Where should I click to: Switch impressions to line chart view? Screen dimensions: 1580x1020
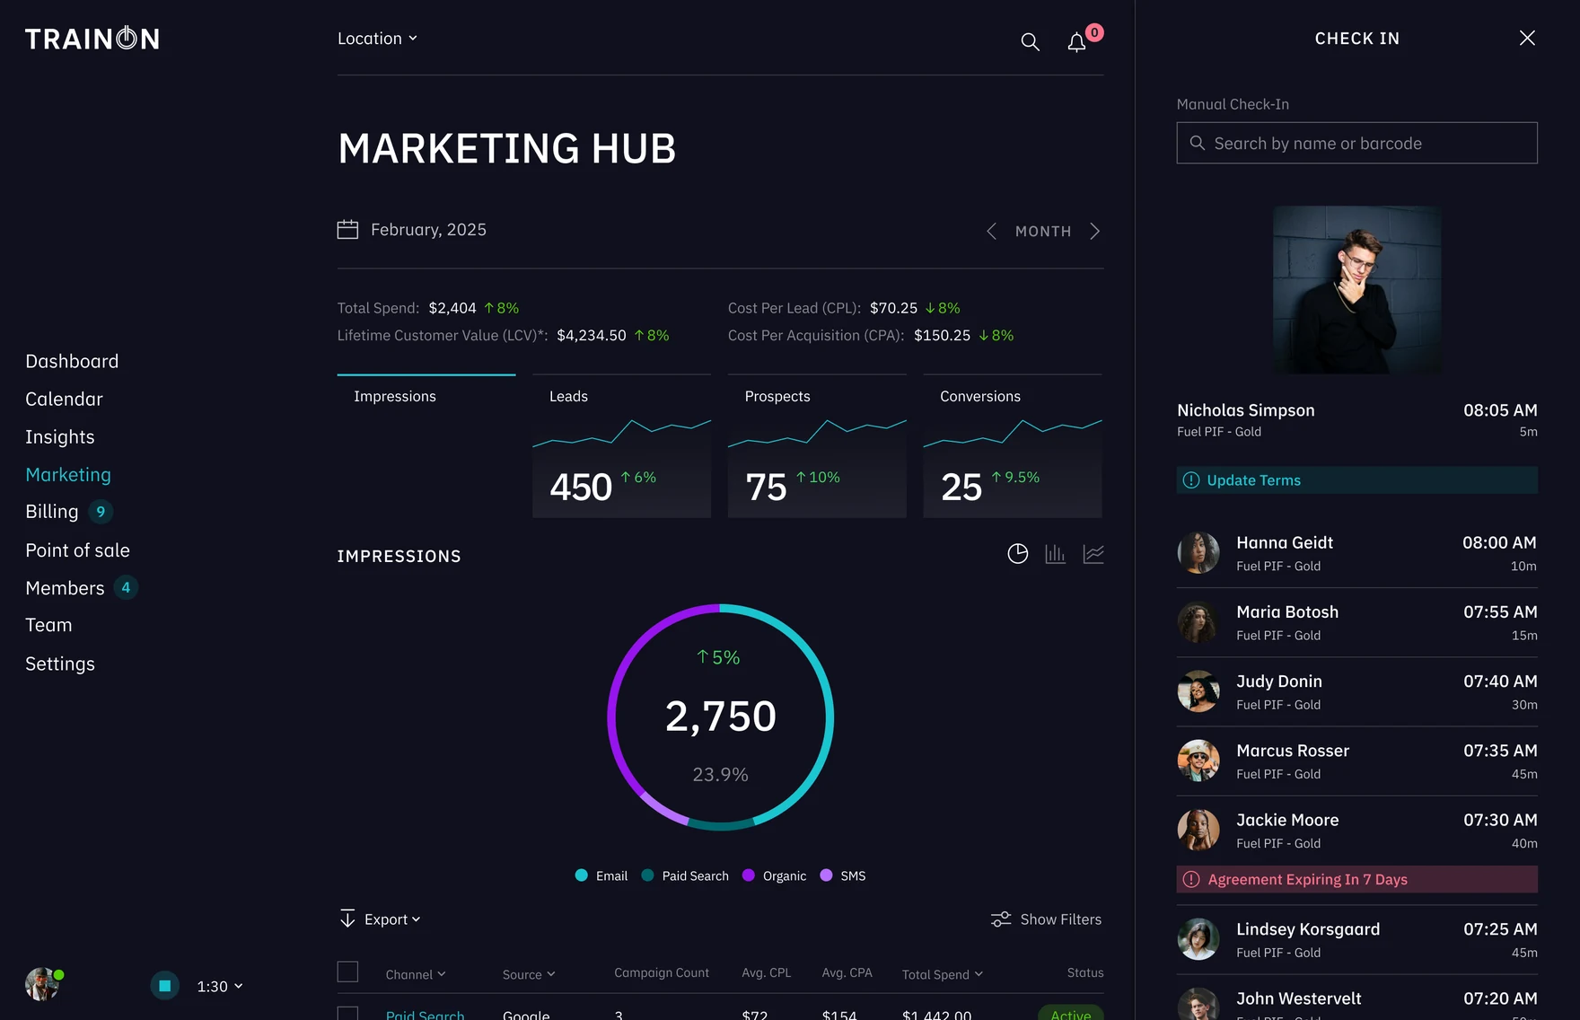click(x=1093, y=554)
